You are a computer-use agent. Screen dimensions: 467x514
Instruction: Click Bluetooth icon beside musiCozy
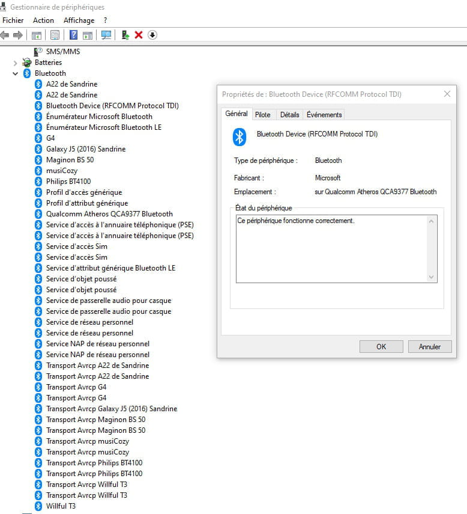[38, 171]
